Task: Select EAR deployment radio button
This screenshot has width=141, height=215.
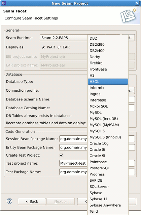Action: tap(59, 47)
